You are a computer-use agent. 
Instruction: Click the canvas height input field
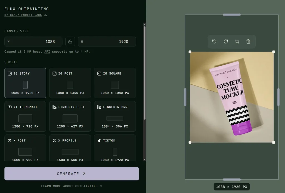[x=107, y=41]
